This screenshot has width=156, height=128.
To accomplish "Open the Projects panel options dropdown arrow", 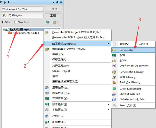I will point(54,2).
